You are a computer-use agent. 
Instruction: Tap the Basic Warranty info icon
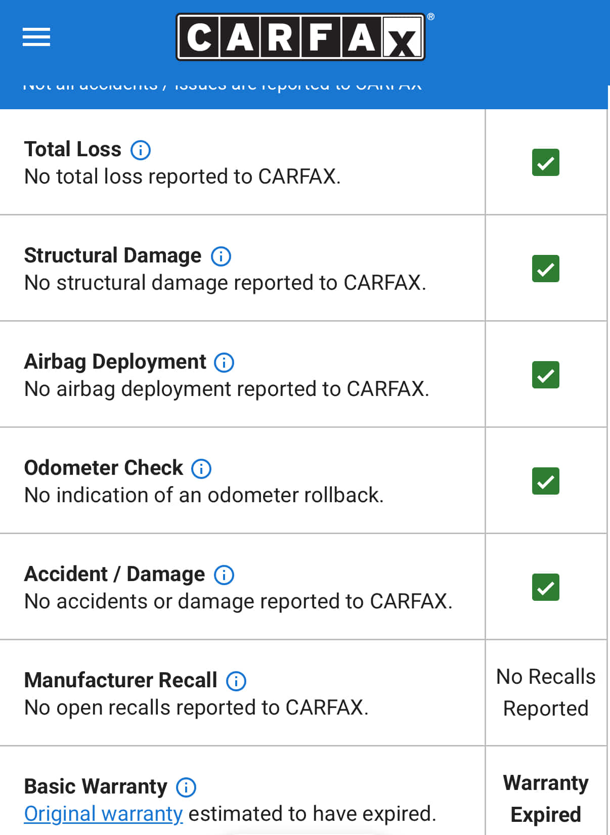pos(186,787)
